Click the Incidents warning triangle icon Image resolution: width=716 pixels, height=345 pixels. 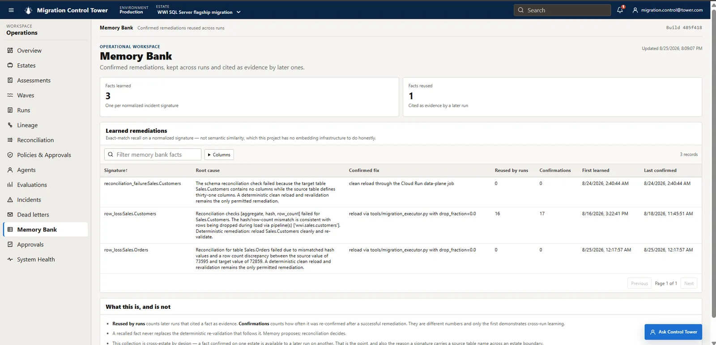pyautogui.click(x=10, y=200)
